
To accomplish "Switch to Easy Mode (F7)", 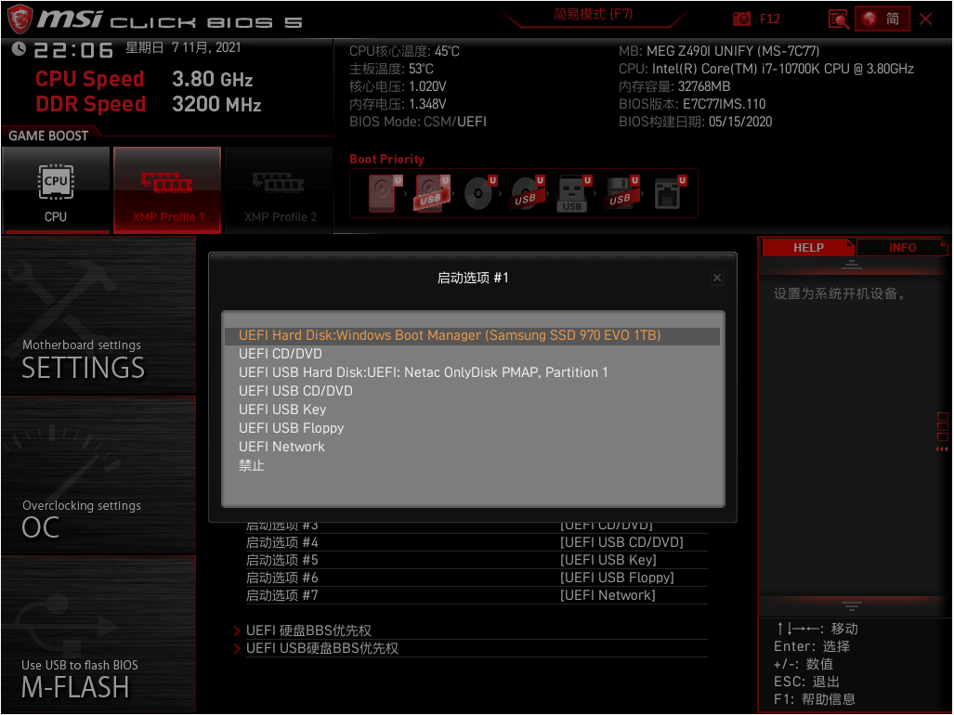I will (594, 14).
